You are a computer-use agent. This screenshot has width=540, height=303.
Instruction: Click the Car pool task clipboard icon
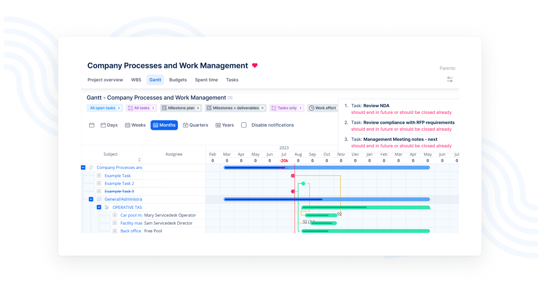tap(115, 215)
